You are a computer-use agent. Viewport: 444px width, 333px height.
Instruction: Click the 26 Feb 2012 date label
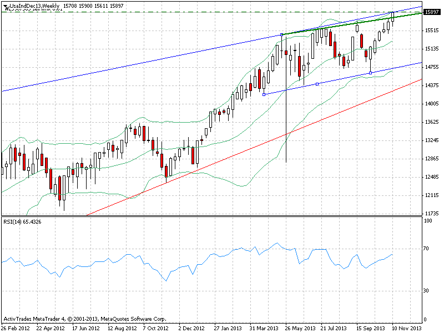tap(16, 329)
